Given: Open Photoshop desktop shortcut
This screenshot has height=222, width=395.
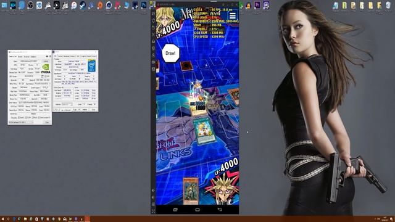Looking at the screenshot, I should 143,5.
